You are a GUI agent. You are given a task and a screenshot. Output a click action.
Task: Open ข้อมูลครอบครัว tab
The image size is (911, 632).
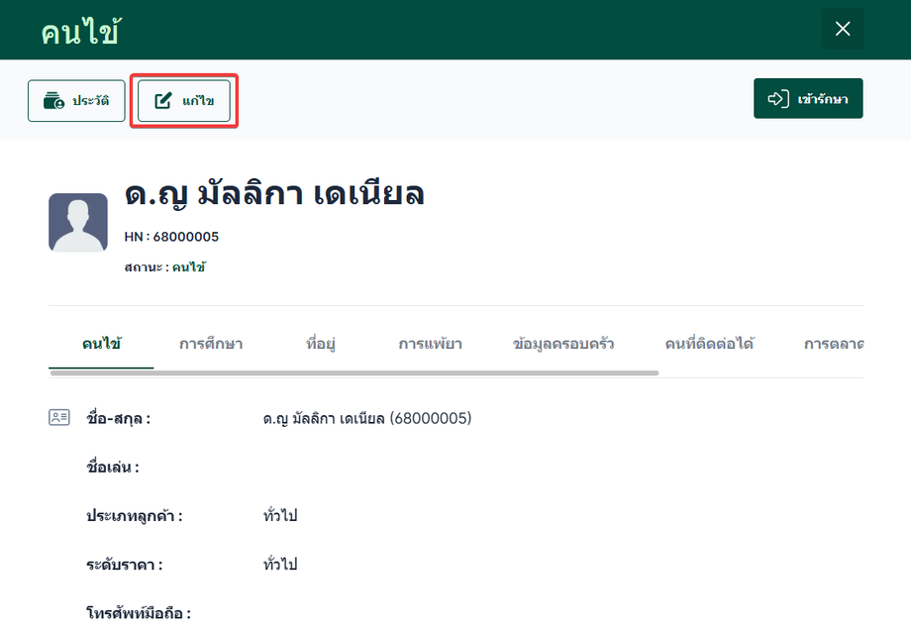563,344
